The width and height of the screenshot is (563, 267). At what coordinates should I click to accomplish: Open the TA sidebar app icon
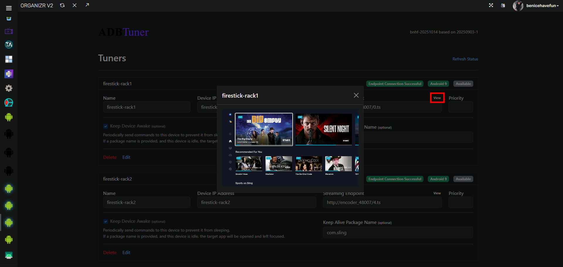coord(9,45)
